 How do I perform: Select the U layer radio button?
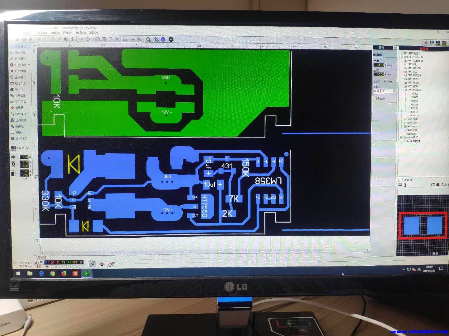tap(81, 267)
